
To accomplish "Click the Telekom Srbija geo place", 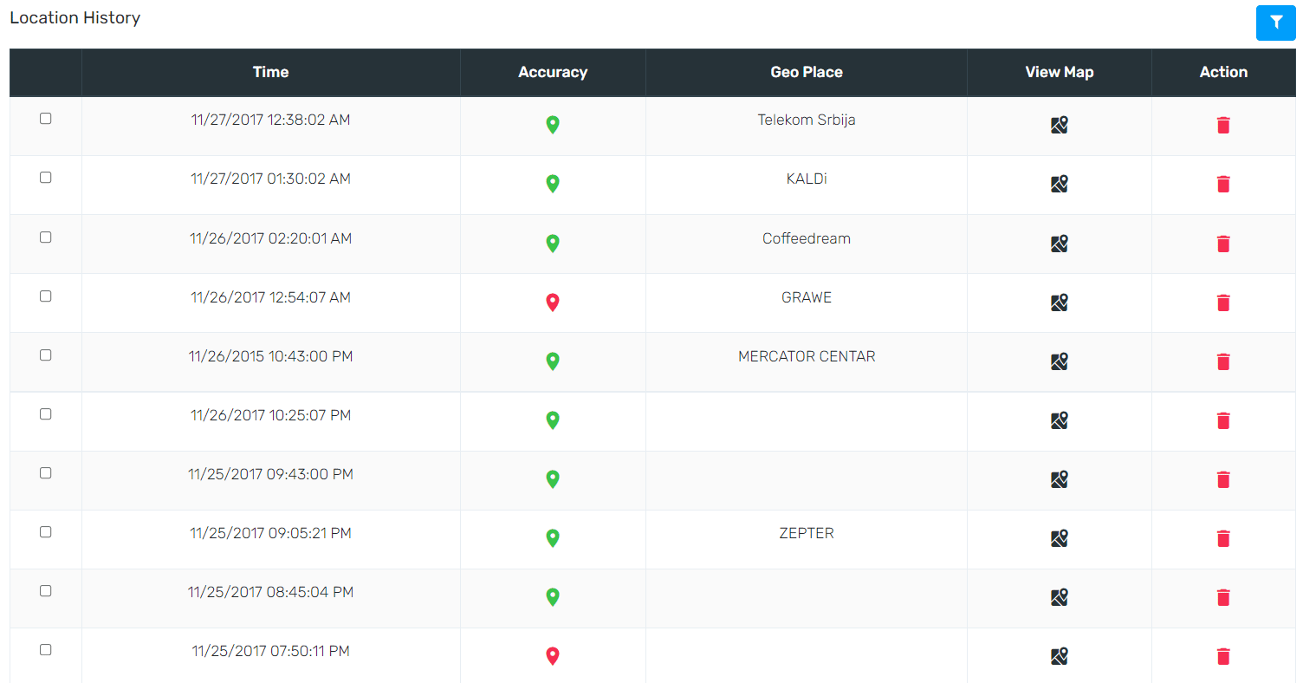I will tap(807, 120).
